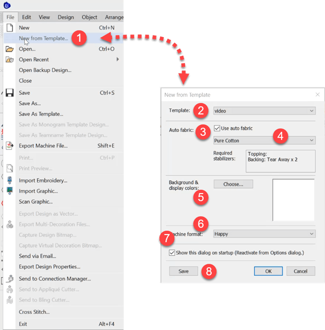Expand the Open Recent submenu arrow
This screenshot has width=325, height=330.
117,59
